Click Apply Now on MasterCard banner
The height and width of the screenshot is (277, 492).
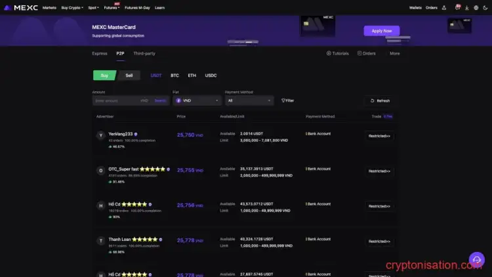pos(382,31)
